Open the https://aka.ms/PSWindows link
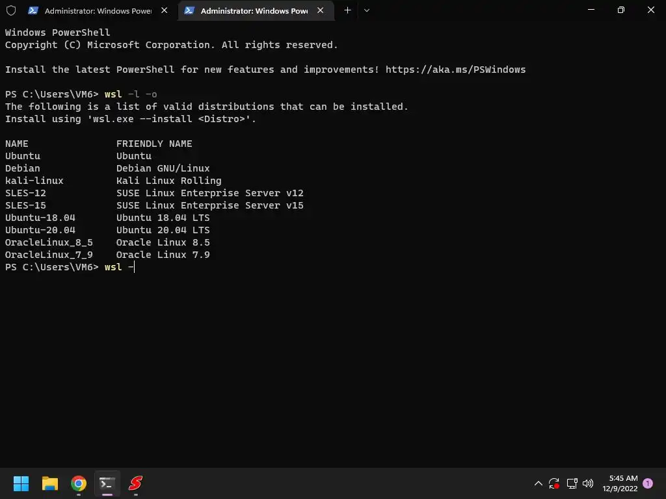 [x=455, y=70]
